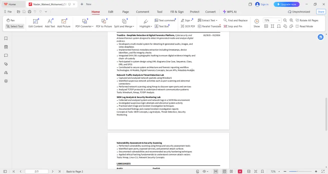
Task: Open Edit Content tool
Action: pos(35,23)
